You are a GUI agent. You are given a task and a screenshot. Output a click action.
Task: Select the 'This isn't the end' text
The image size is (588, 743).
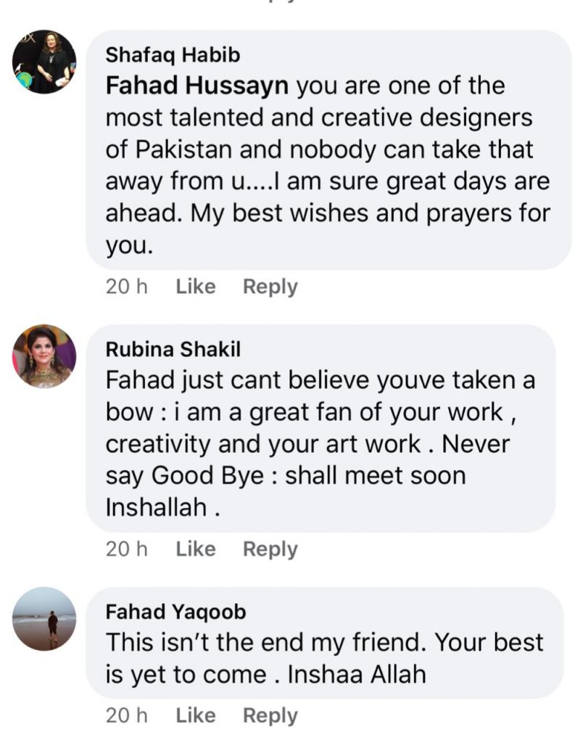[218, 644]
